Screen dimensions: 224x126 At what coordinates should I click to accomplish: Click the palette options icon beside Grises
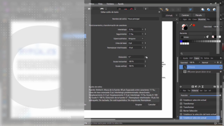208,37
